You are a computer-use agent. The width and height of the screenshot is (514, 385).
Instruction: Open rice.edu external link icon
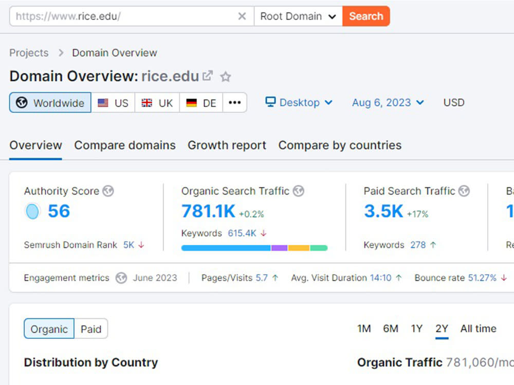tap(208, 76)
